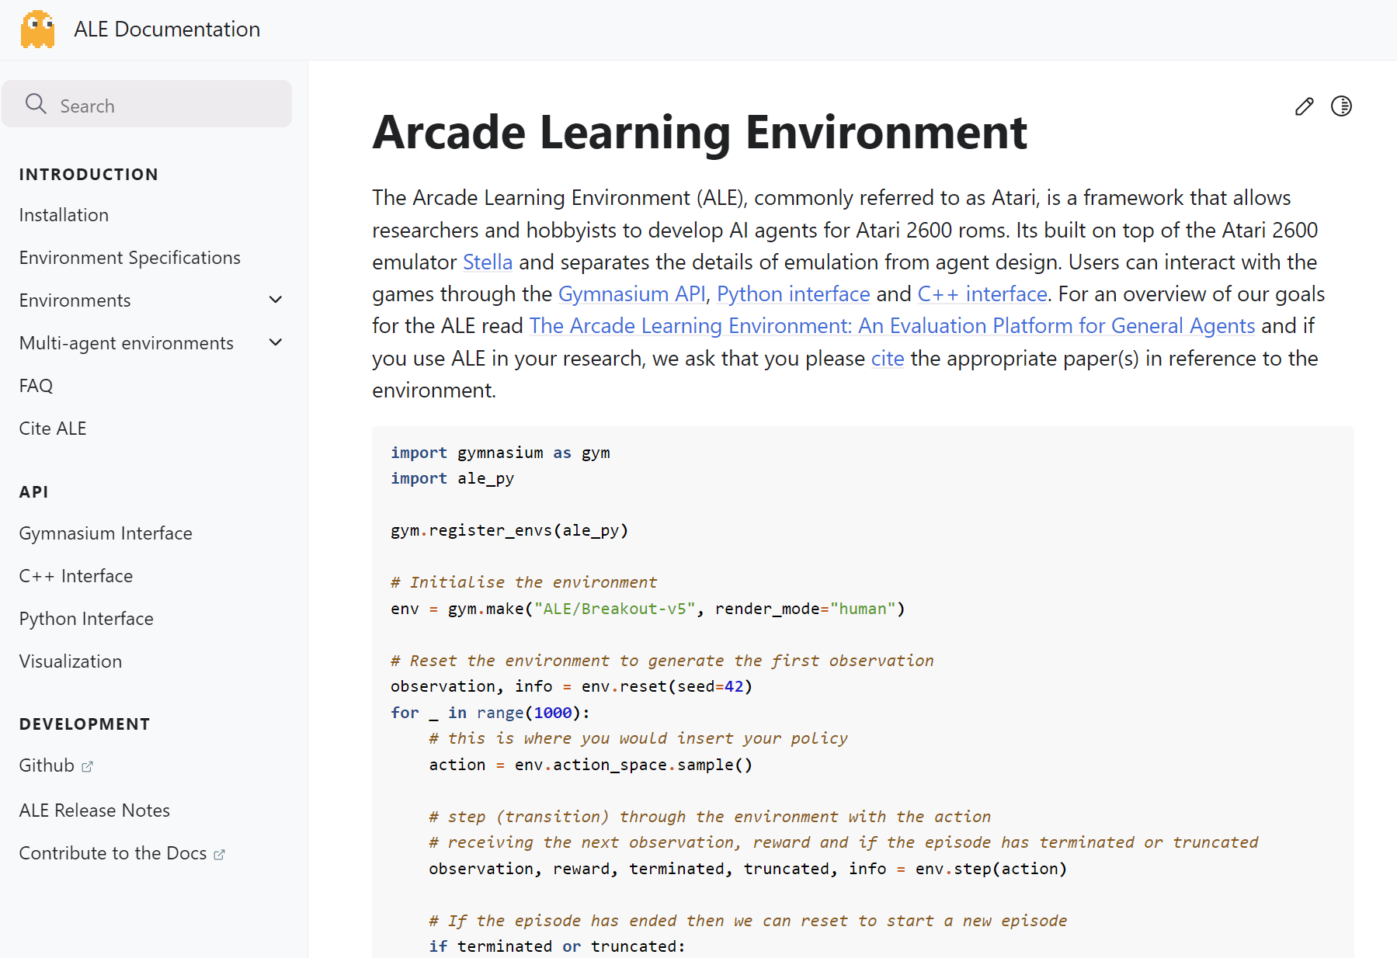Open the C++ Interface sidebar entry
The height and width of the screenshot is (958, 1397).
click(x=76, y=576)
